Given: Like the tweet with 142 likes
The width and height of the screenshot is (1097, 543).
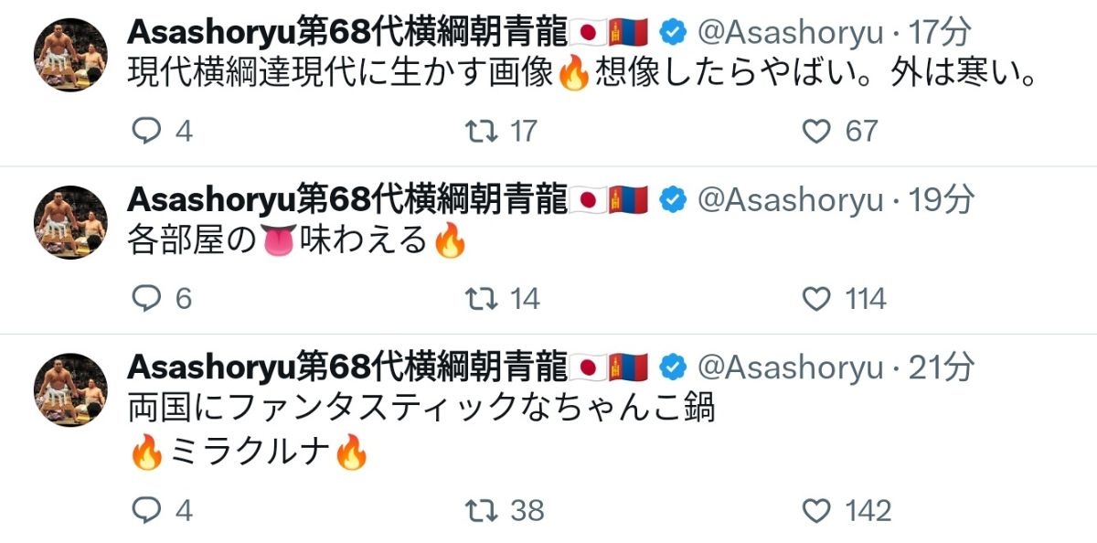Looking at the screenshot, I should [815, 510].
